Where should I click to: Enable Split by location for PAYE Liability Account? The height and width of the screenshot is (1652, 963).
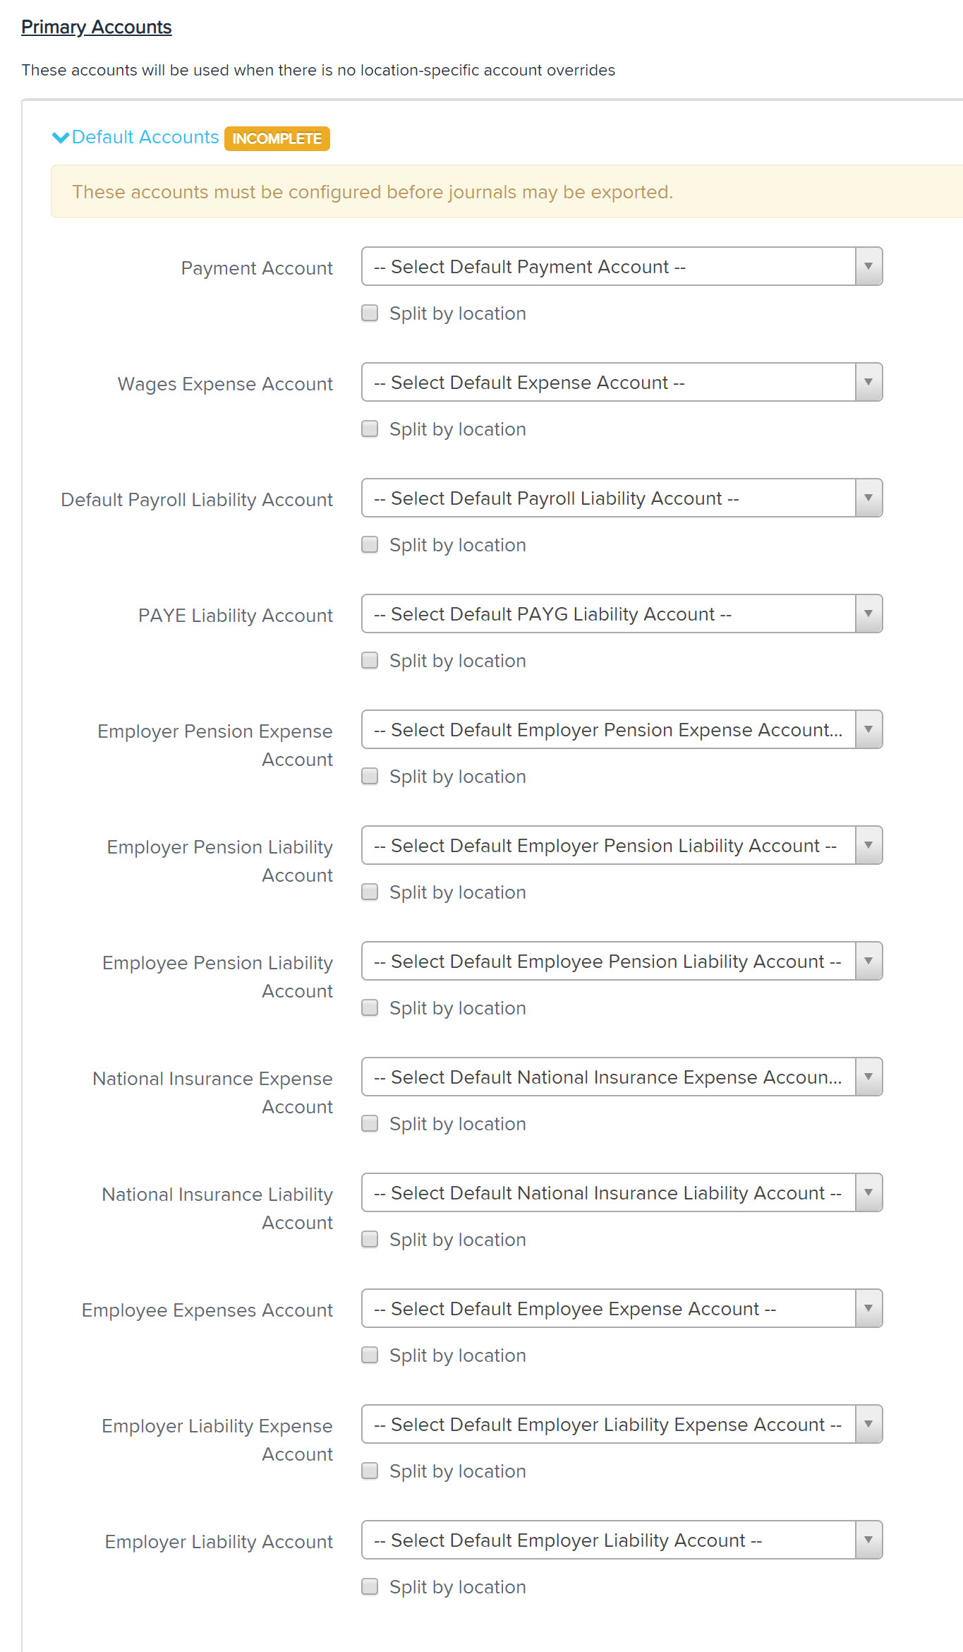(370, 660)
